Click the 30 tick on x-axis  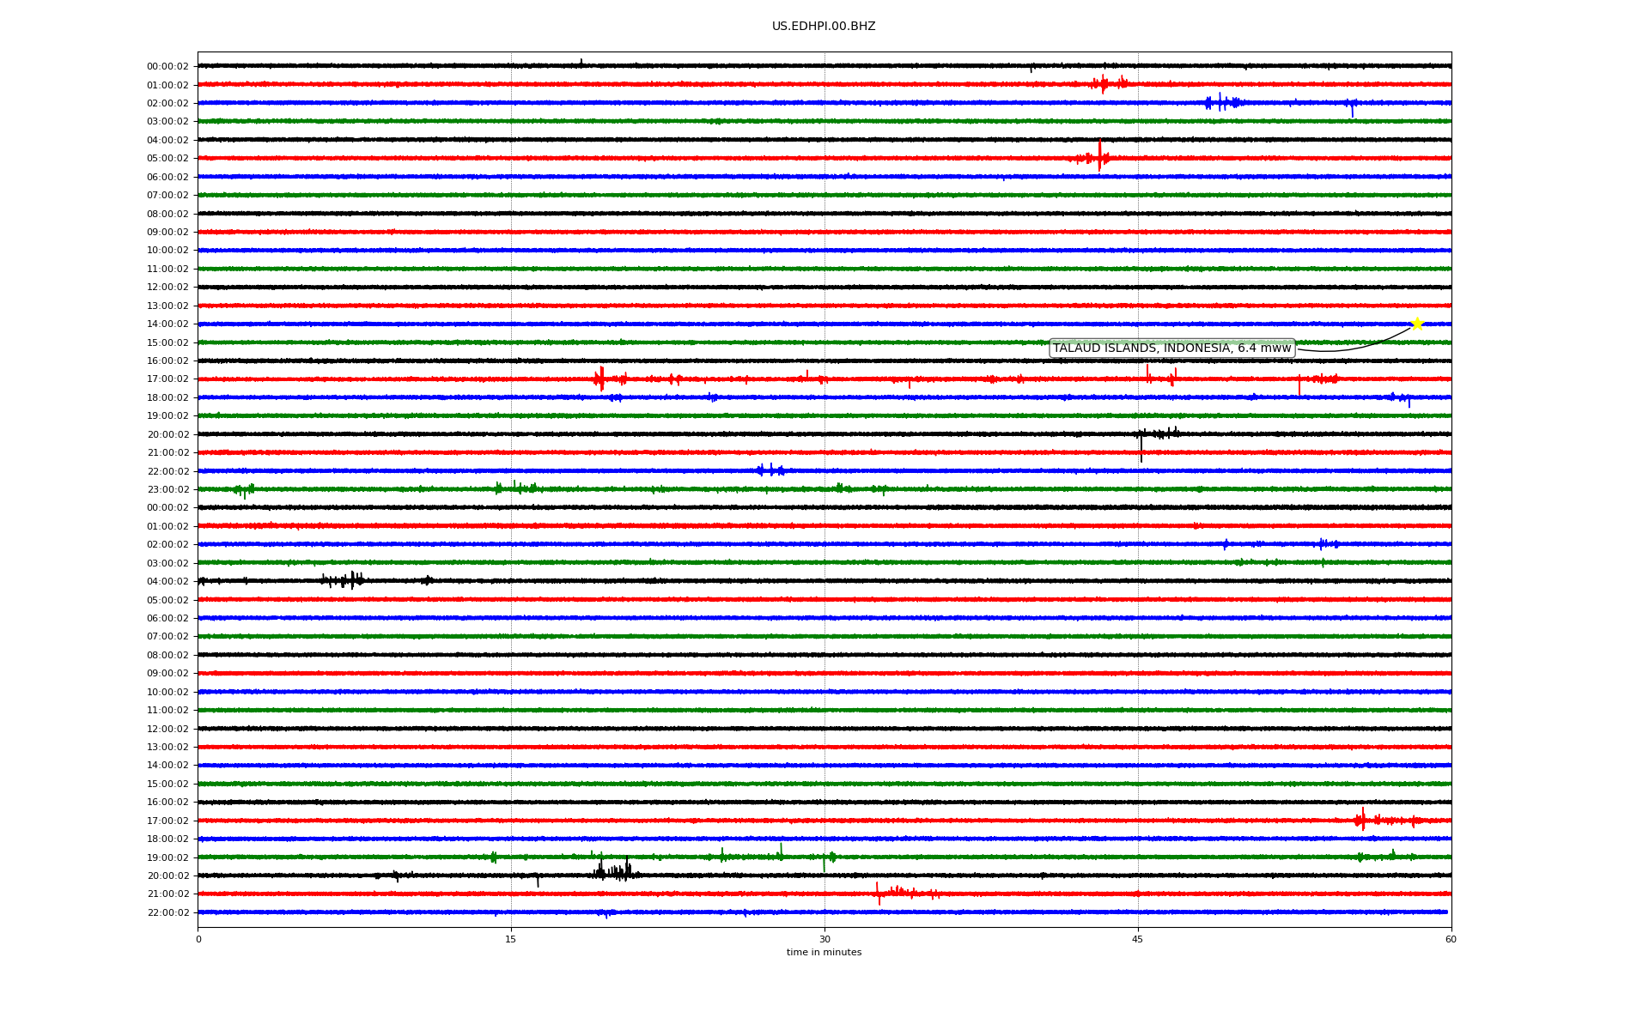pos(824,939)
